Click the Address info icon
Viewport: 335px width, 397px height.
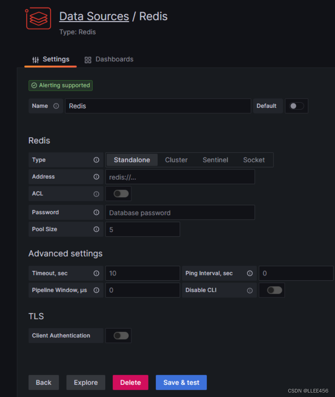[96, 177]
